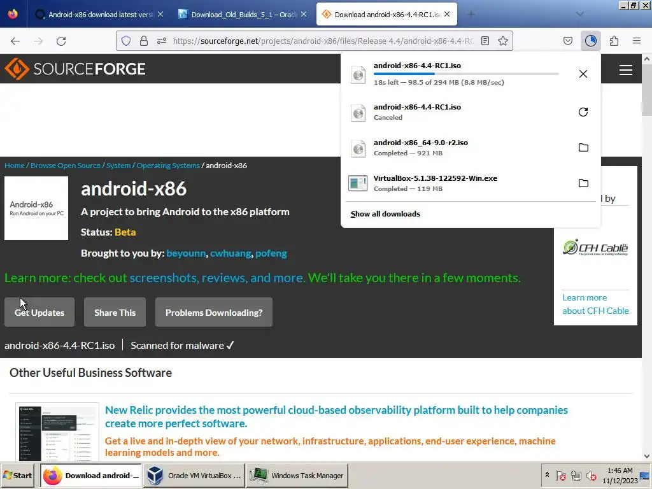
Task: Open the Windows Start menu
Action: pos(17,475)
